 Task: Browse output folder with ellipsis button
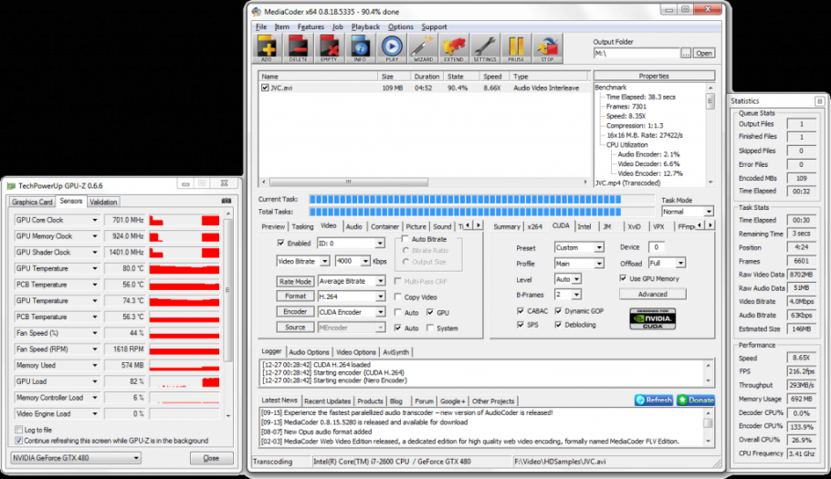[x=686, y=53]
